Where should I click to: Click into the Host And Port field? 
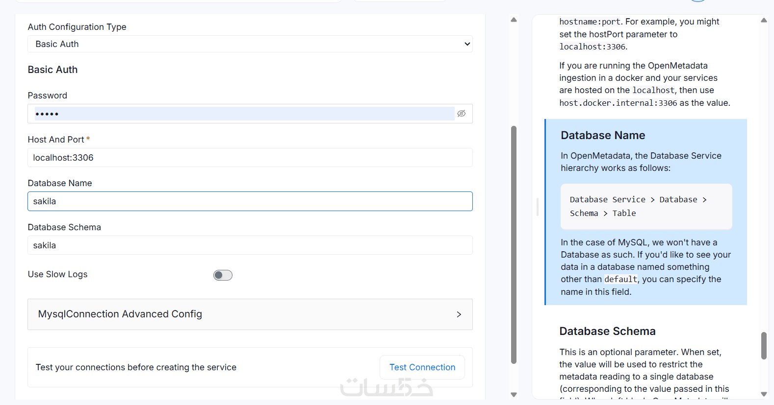250,158
